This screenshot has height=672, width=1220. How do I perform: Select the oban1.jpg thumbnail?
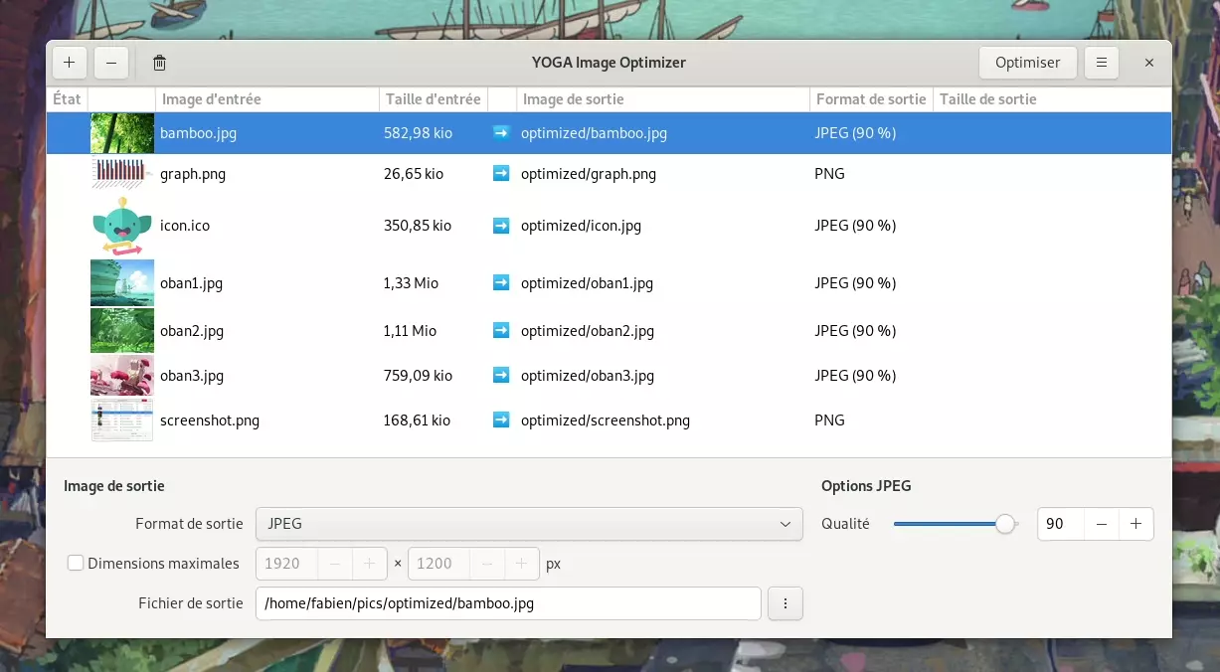coord(122,283)
